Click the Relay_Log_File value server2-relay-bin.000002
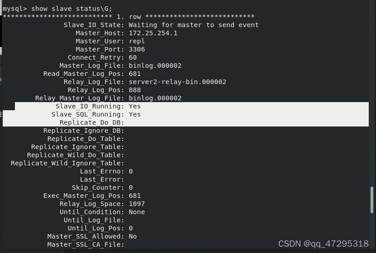Screen dimensions: 376x253 [x=178, y=82]
